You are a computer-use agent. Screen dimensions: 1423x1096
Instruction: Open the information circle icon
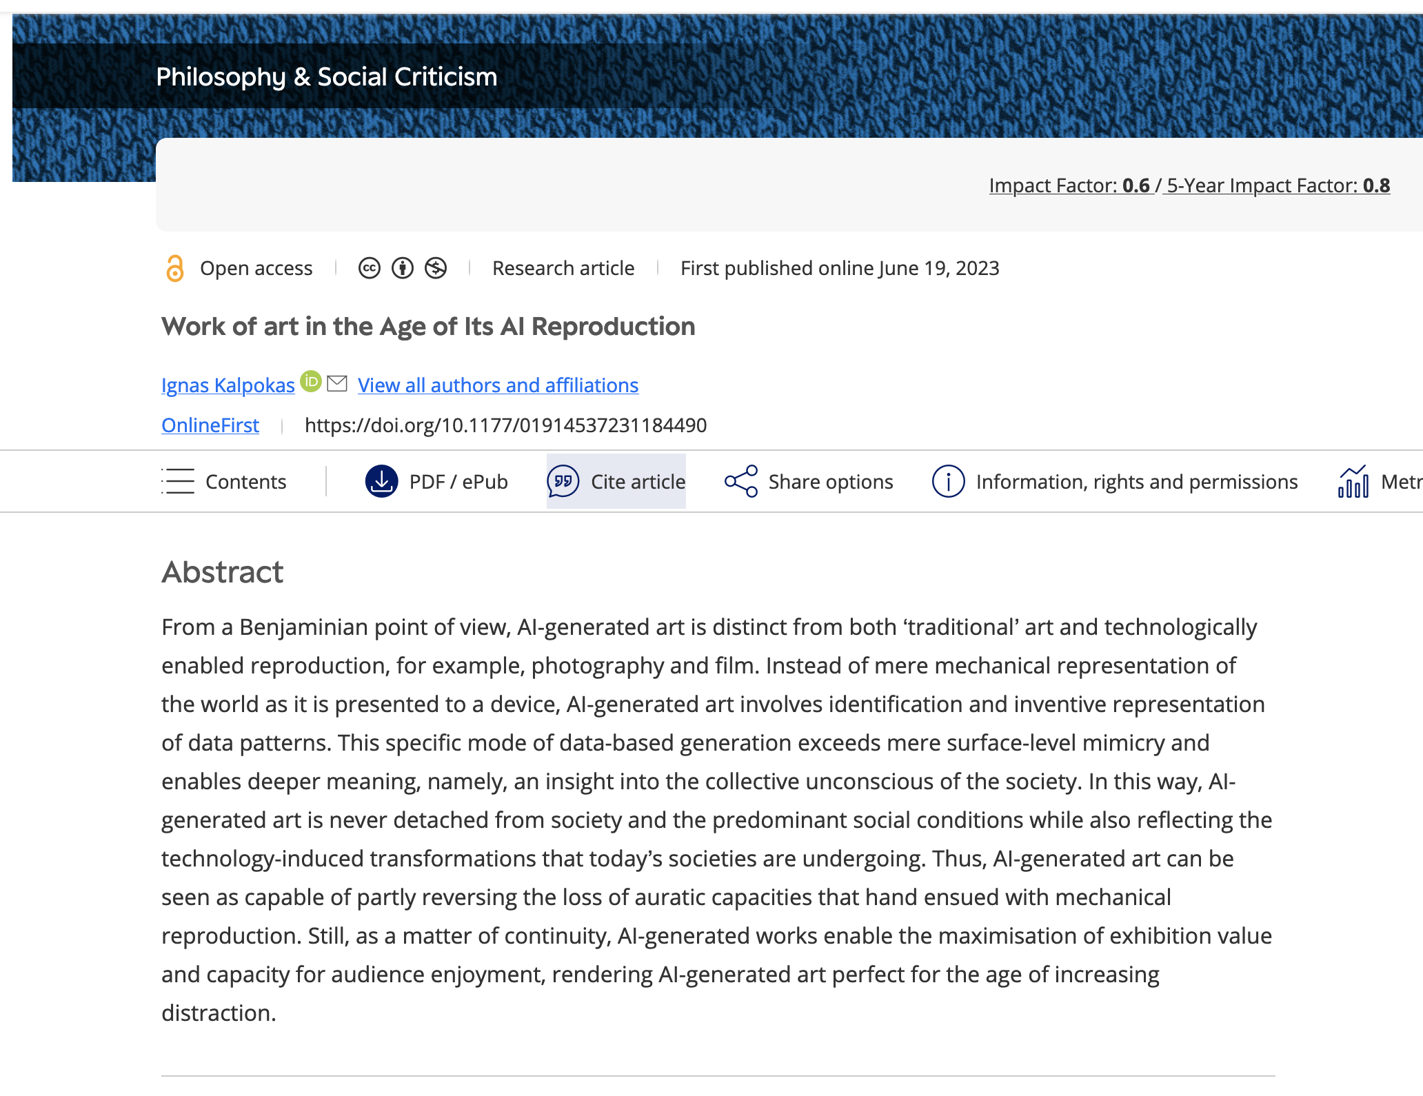pos(948,481)
